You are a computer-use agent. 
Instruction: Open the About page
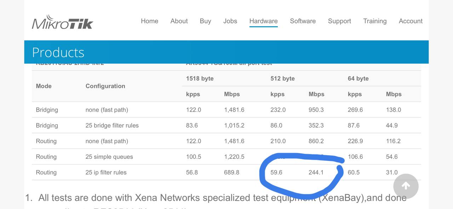coord(179,21)
